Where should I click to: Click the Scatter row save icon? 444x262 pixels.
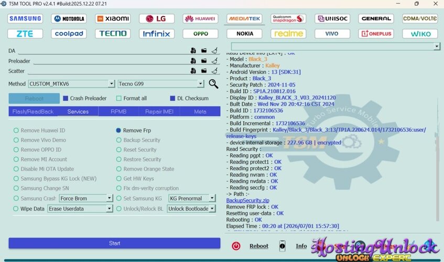pos(193,71)
